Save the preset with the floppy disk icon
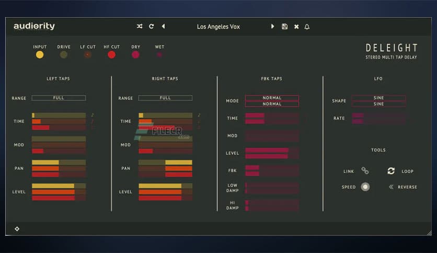The image size is (437, 253). [x=284, y=27]
